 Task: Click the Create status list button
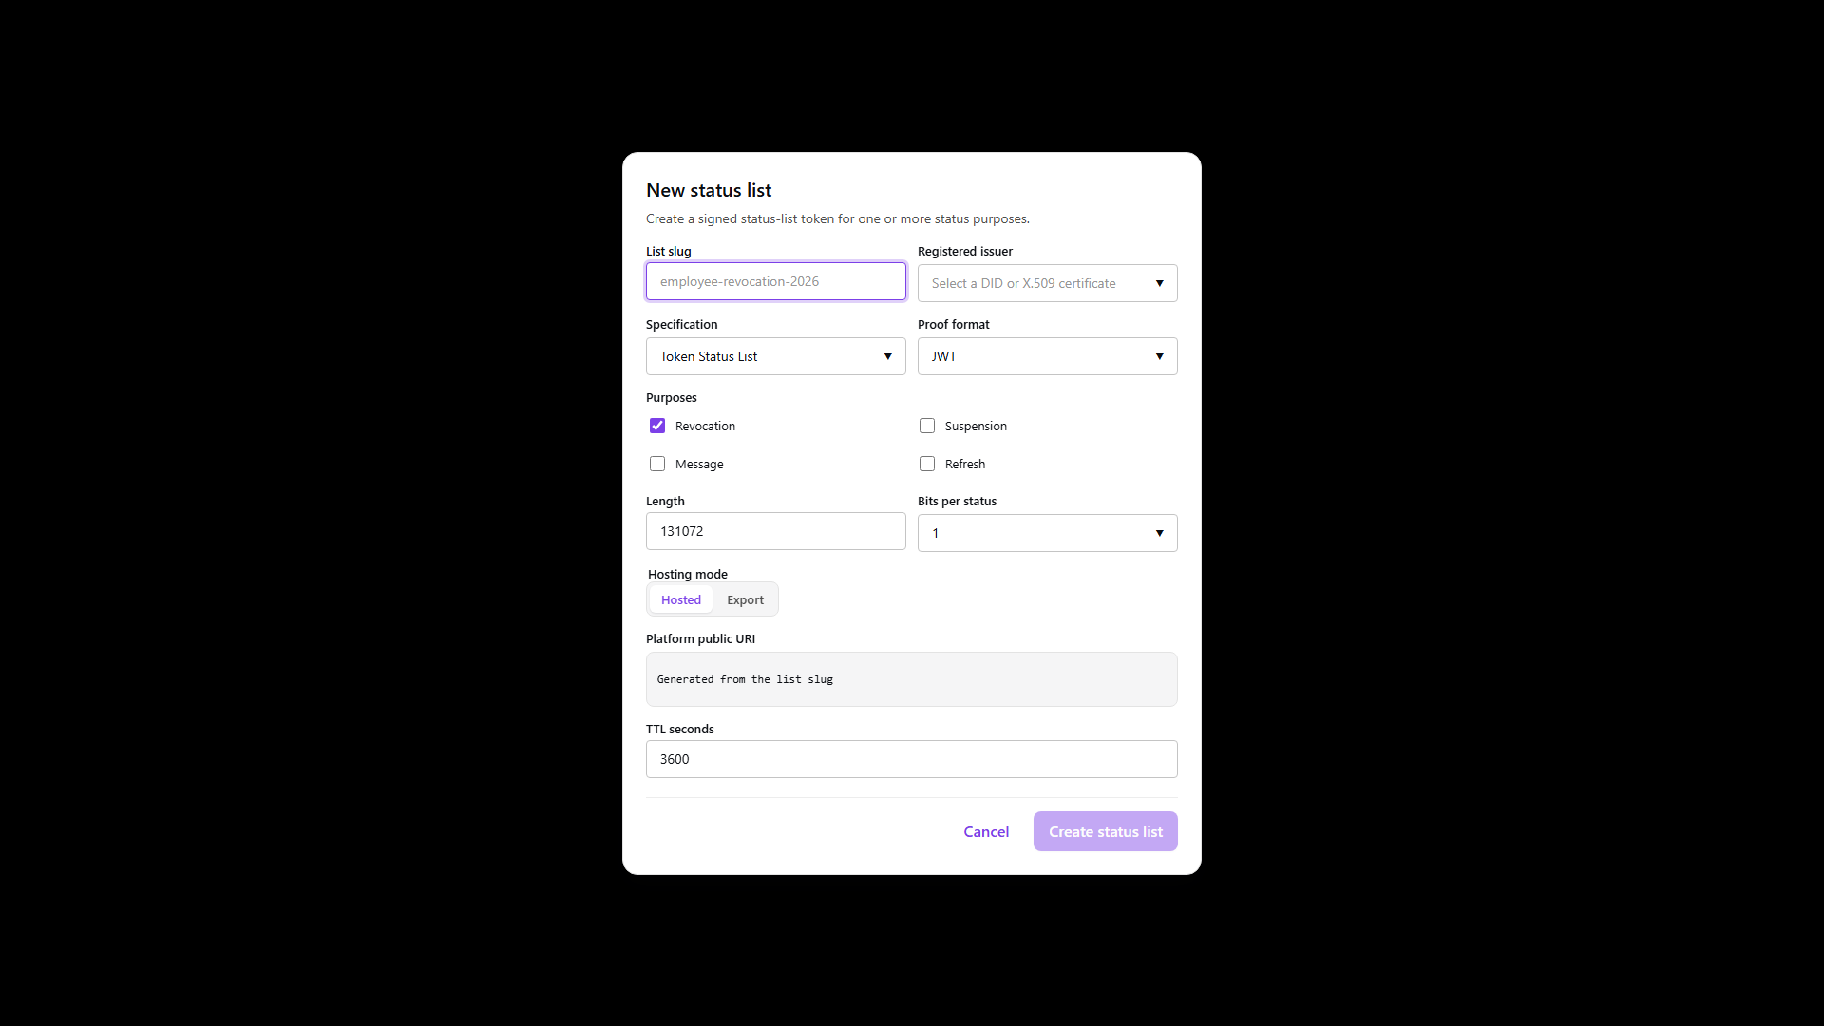(1105, 831)
